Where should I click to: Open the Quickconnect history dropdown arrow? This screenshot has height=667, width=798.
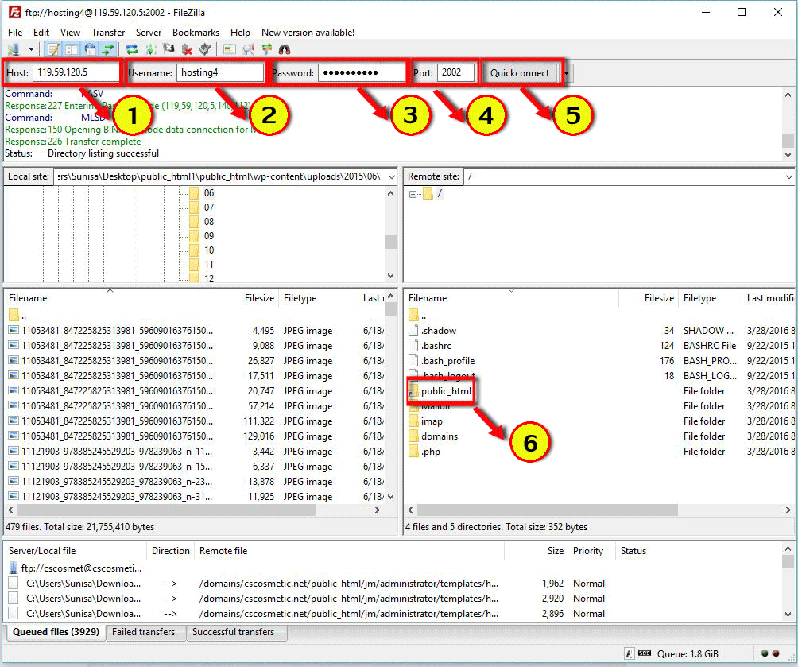tap(567, 73)
